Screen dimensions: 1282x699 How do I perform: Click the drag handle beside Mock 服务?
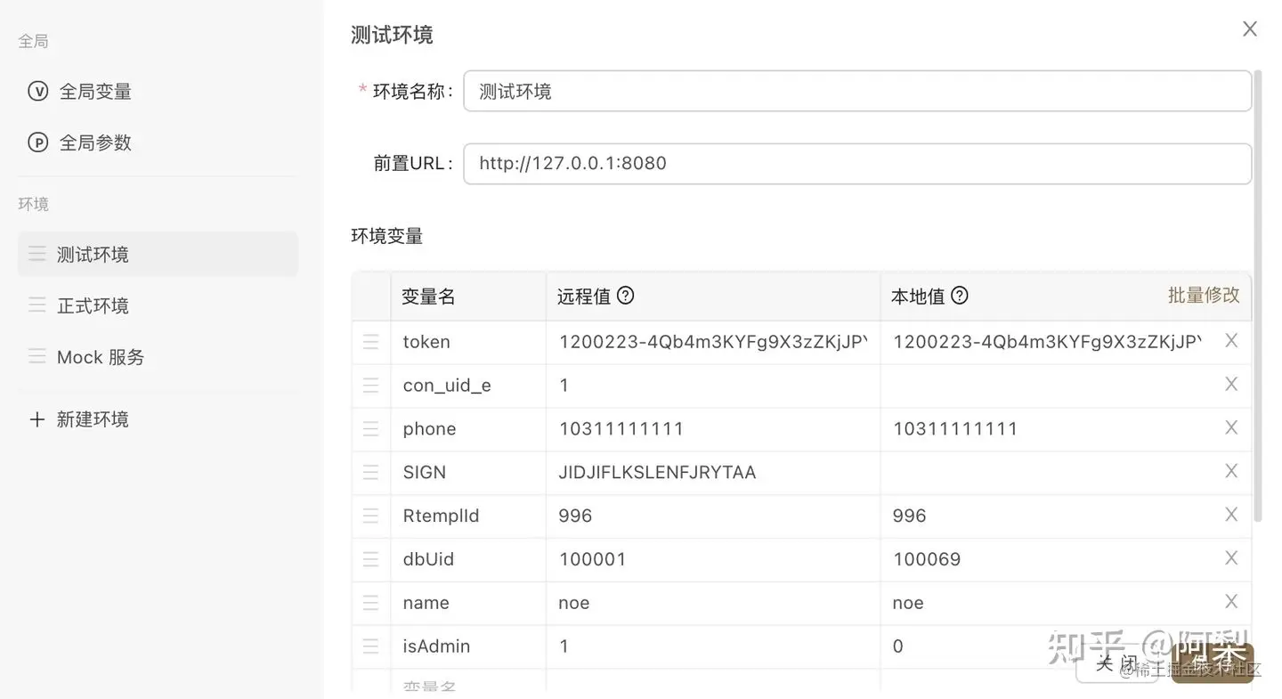coord(37,356)
